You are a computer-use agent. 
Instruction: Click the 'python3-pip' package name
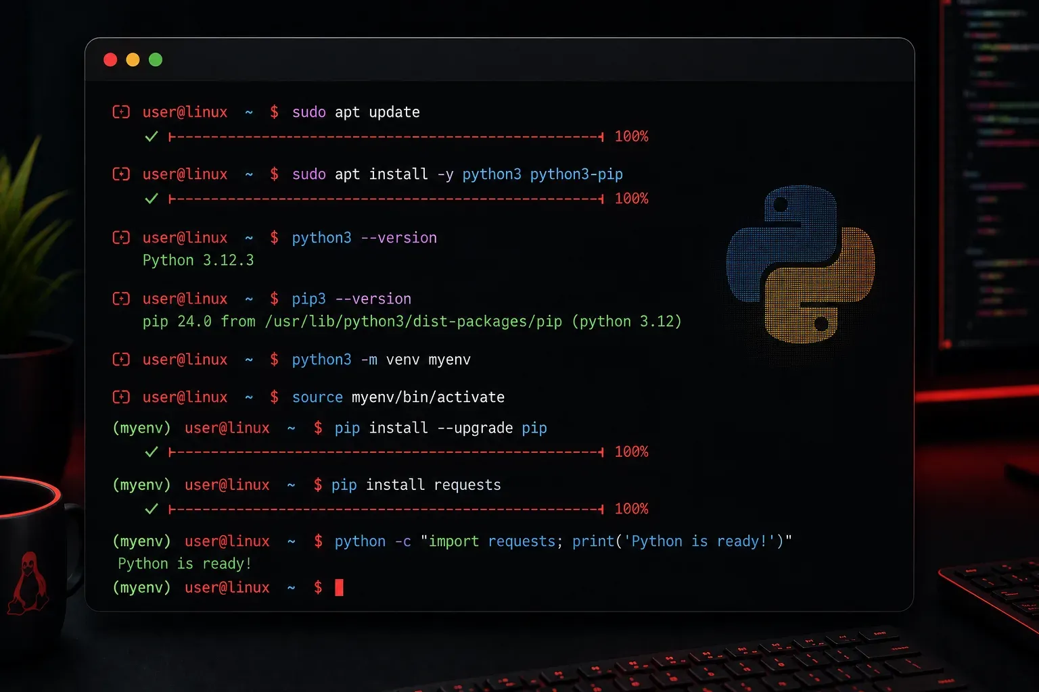coord(576,174)
